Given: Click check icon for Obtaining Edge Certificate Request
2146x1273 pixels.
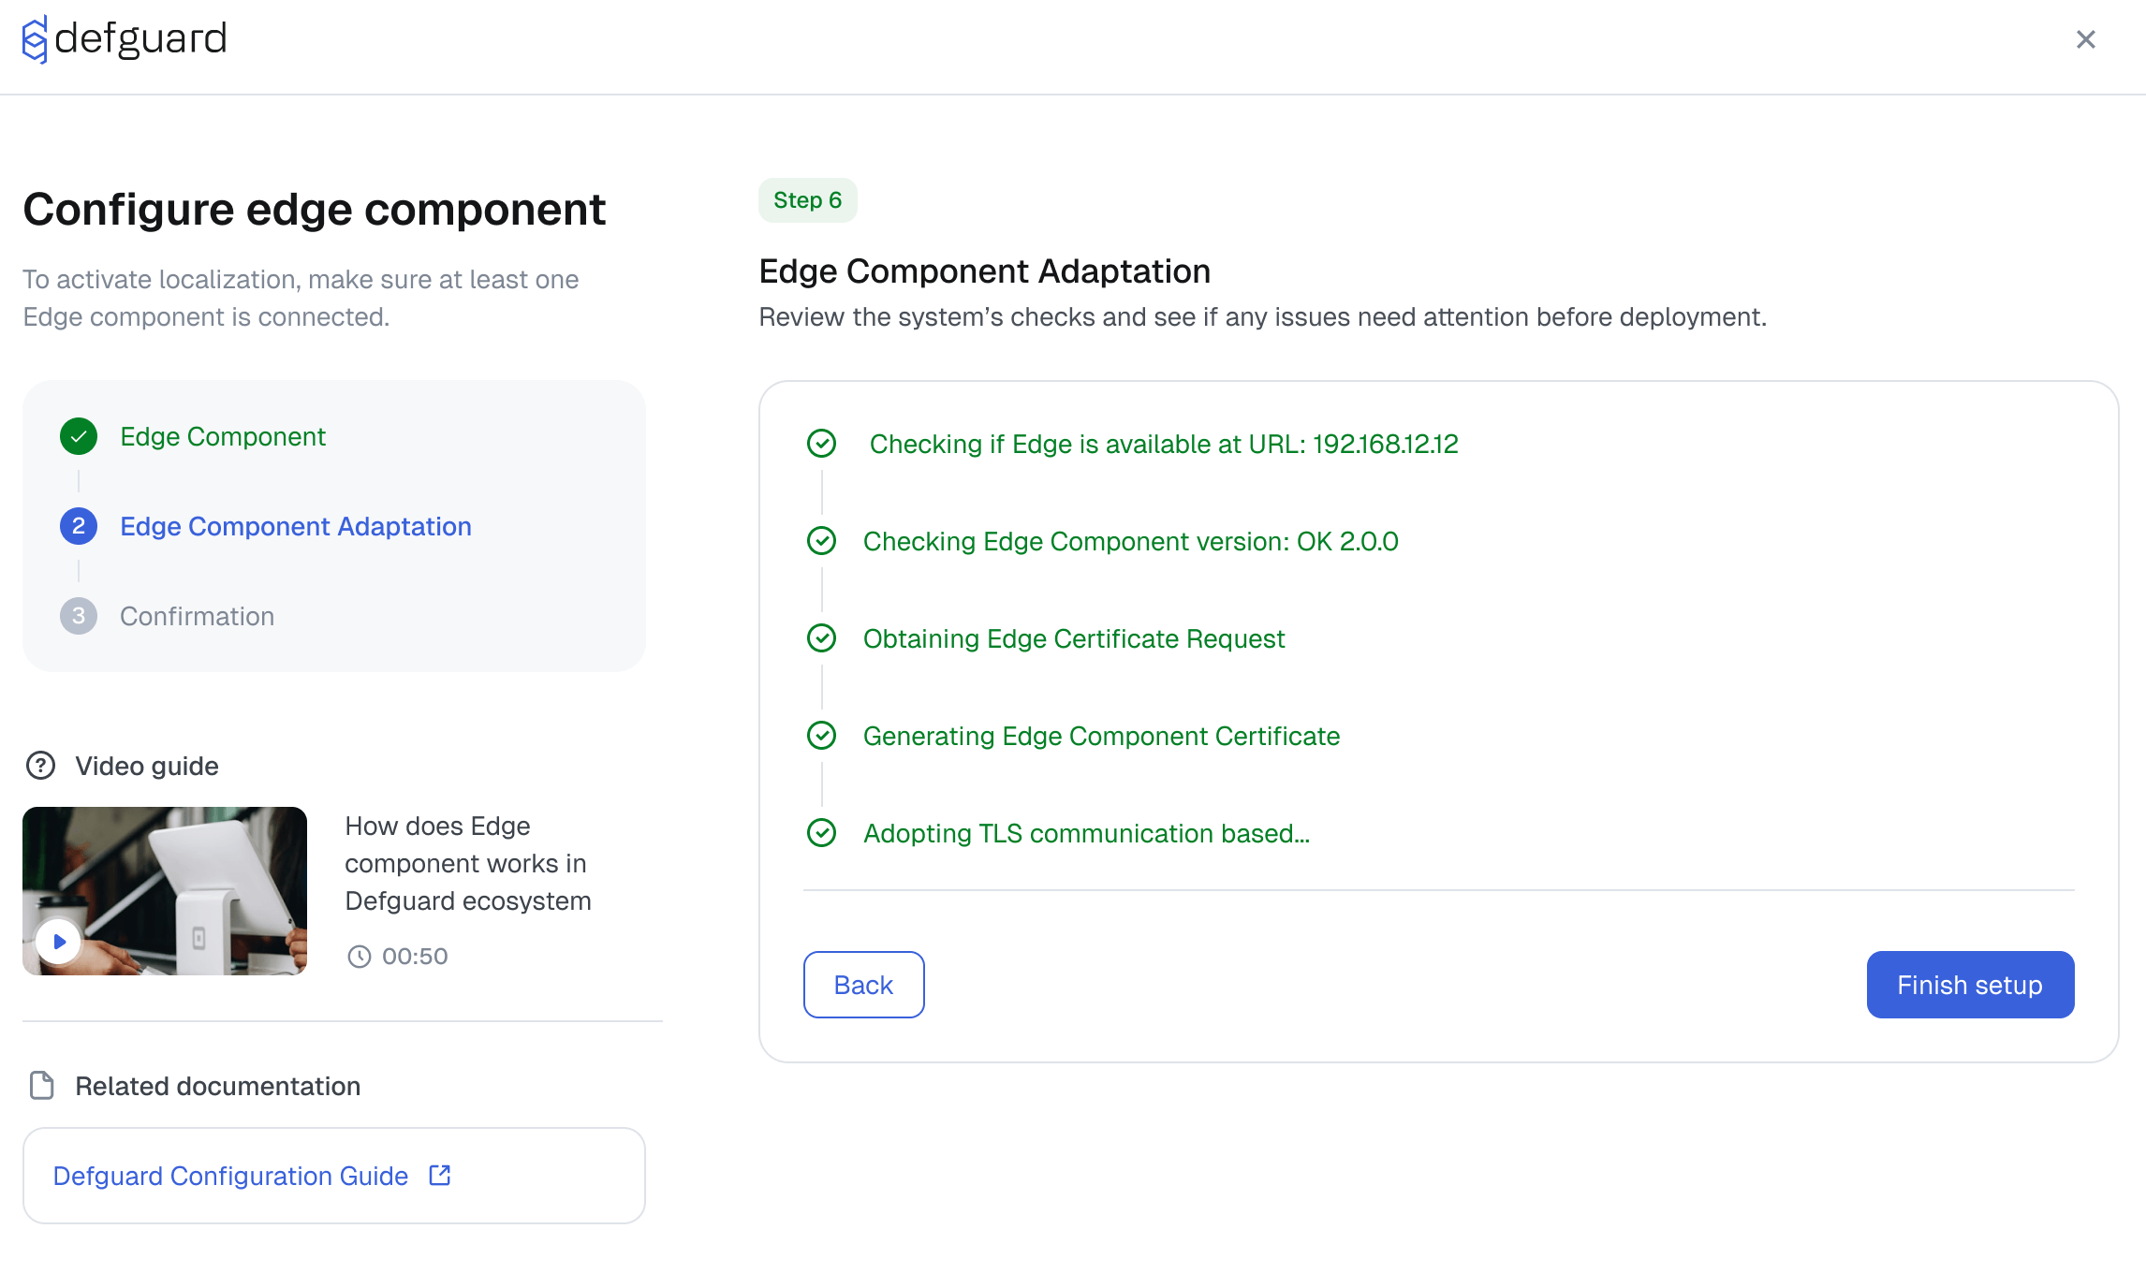Looking at the screenshot, I should tap(821, 638).
